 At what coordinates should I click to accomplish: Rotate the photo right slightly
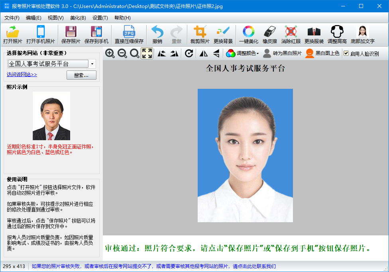pyautogui.click(x=174, y=53)
